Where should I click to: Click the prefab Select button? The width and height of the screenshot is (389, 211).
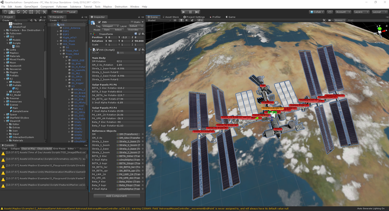pyautogui.click(x=118, y=30)
